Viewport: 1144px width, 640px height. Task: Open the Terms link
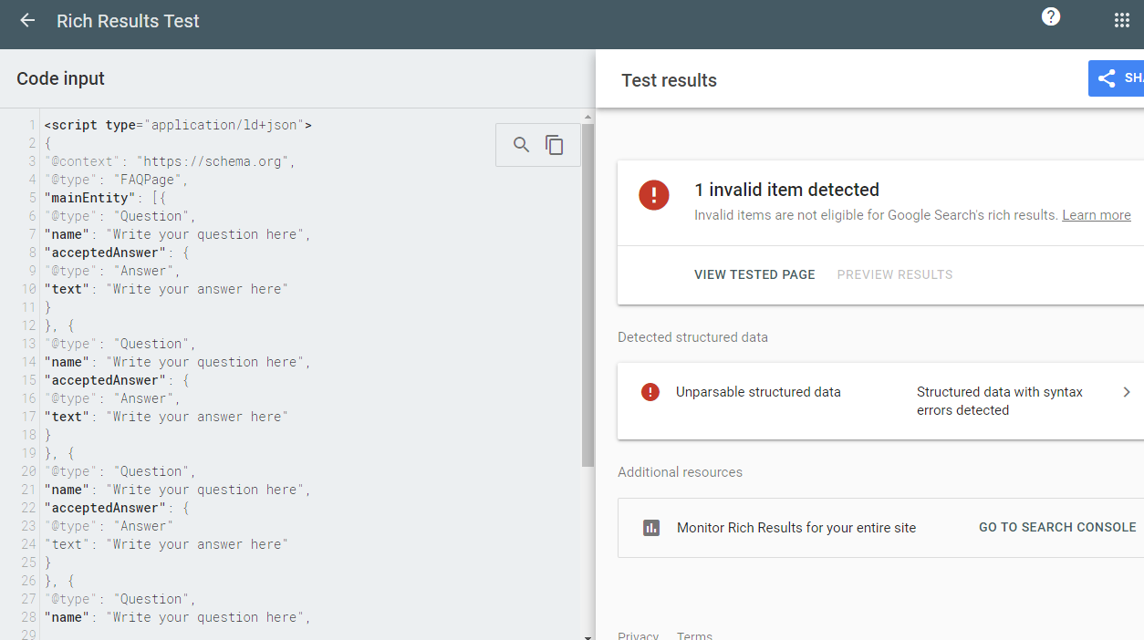click(694, 635)
